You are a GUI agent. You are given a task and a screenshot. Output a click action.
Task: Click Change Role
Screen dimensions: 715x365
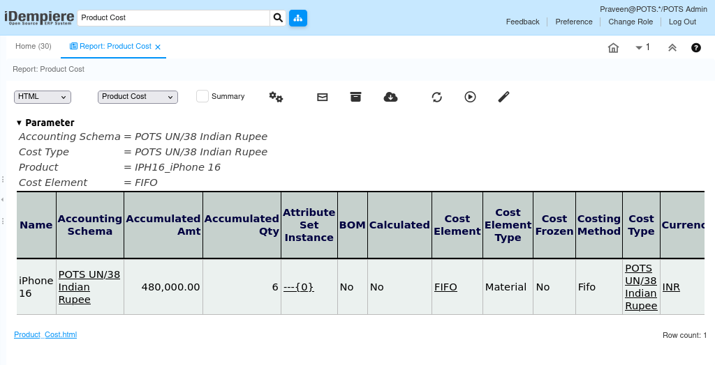pos(631,22)
